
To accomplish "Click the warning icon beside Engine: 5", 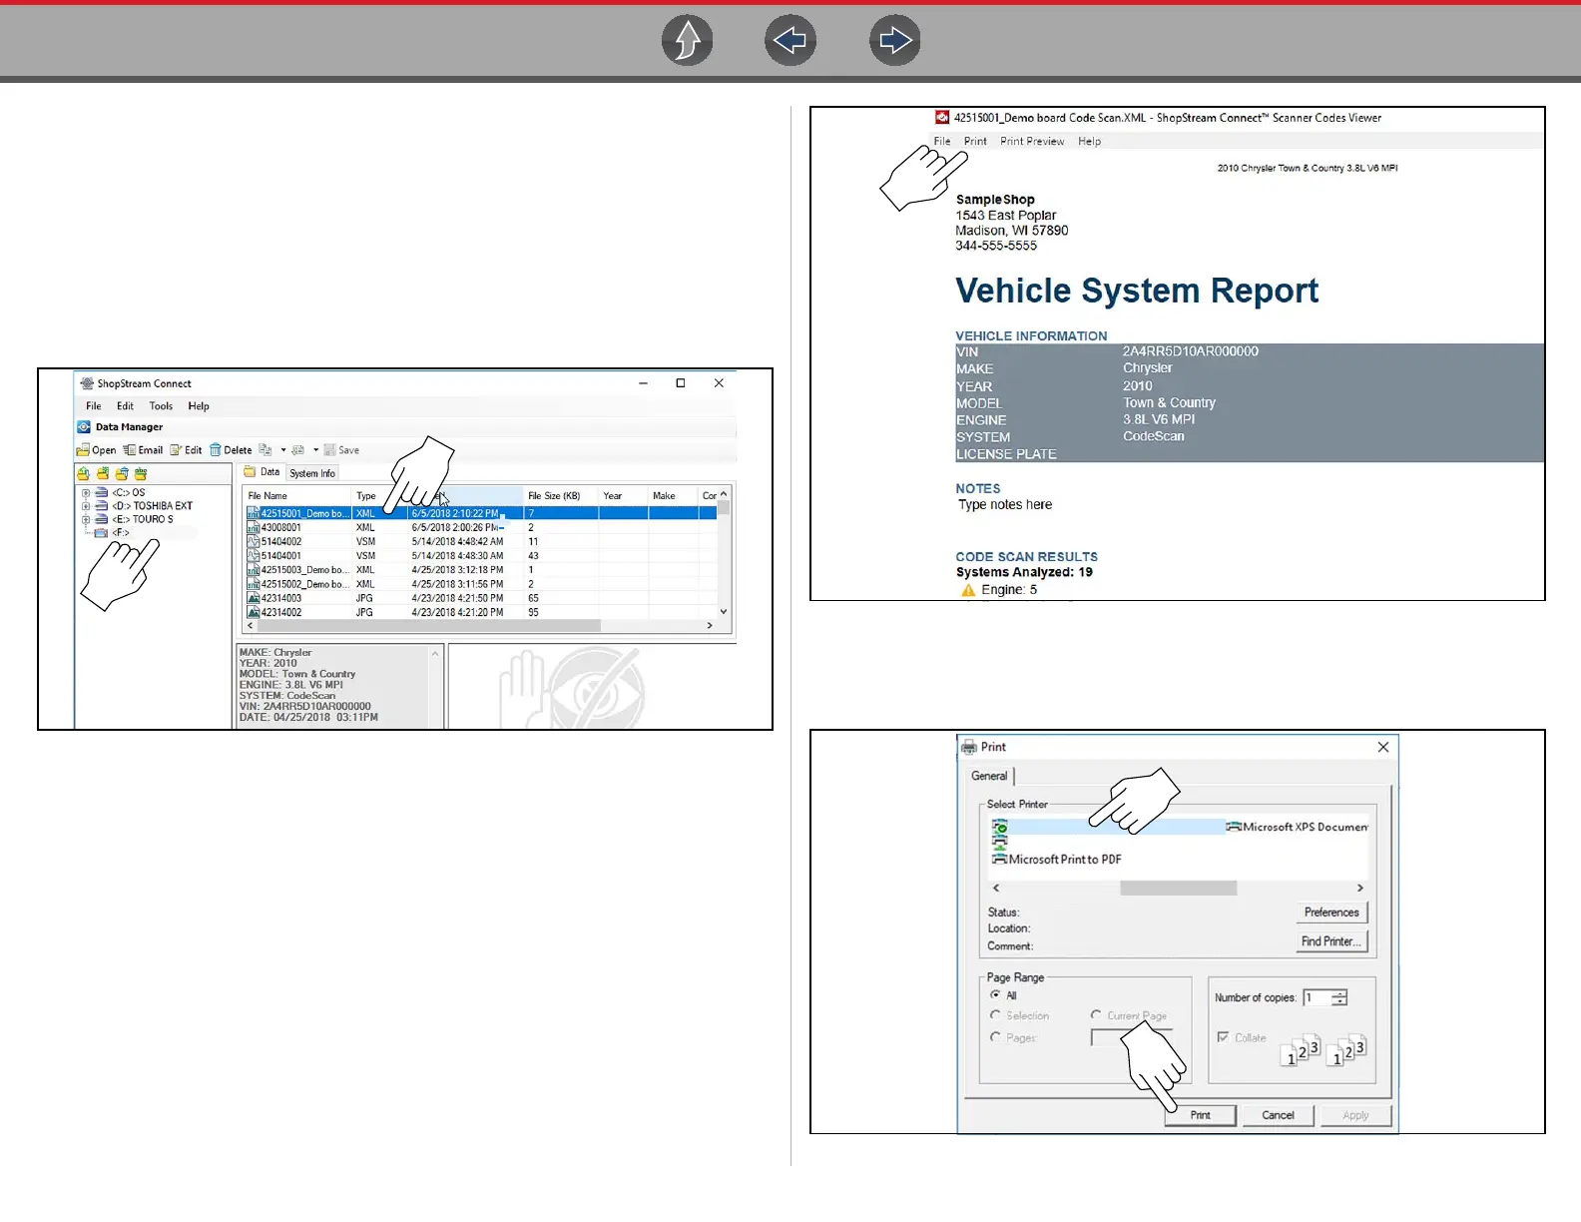I will 968,590.
